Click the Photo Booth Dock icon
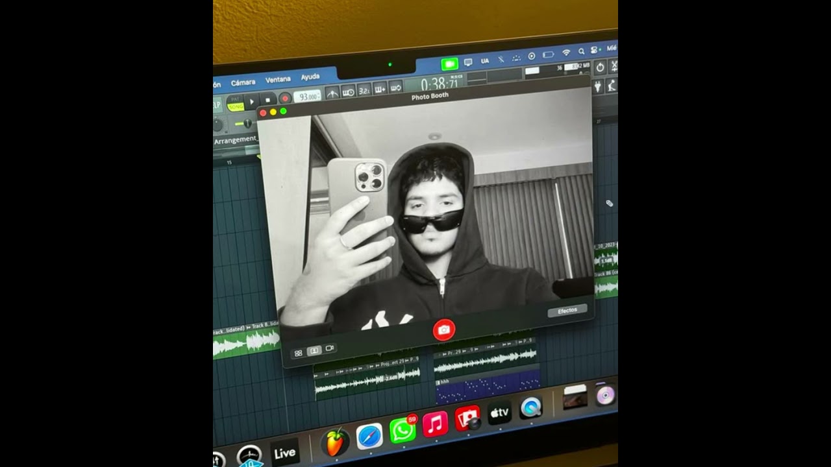Viewport: 831px width, 467px height. coord(467,418)
